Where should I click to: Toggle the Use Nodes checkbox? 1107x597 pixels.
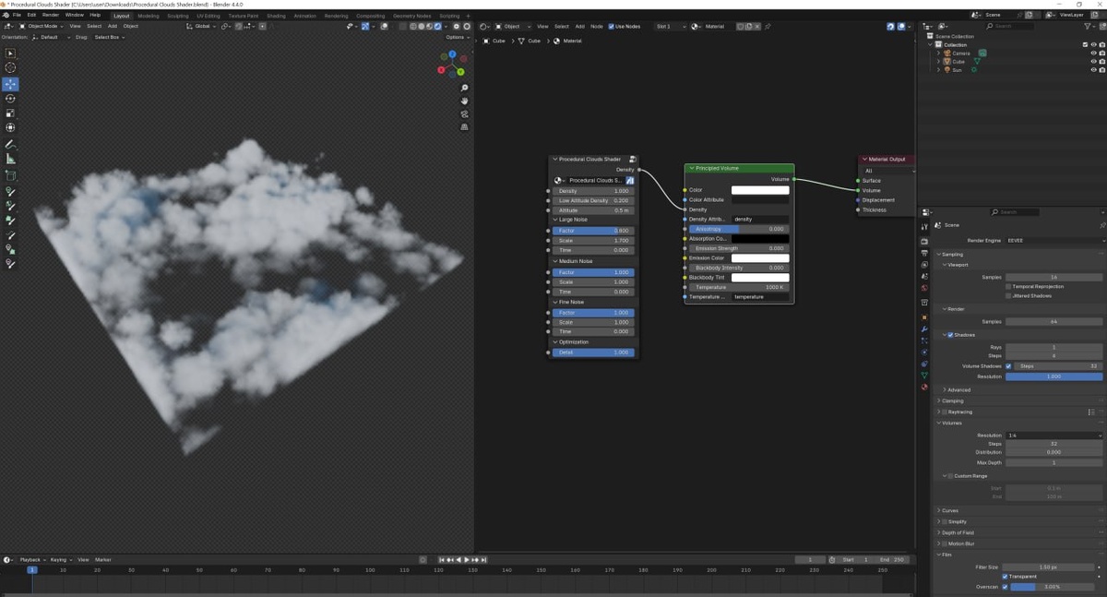611,26
